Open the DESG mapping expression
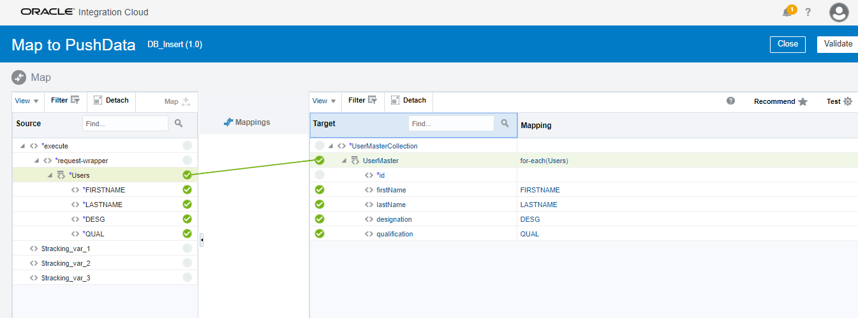 point(529,219)
